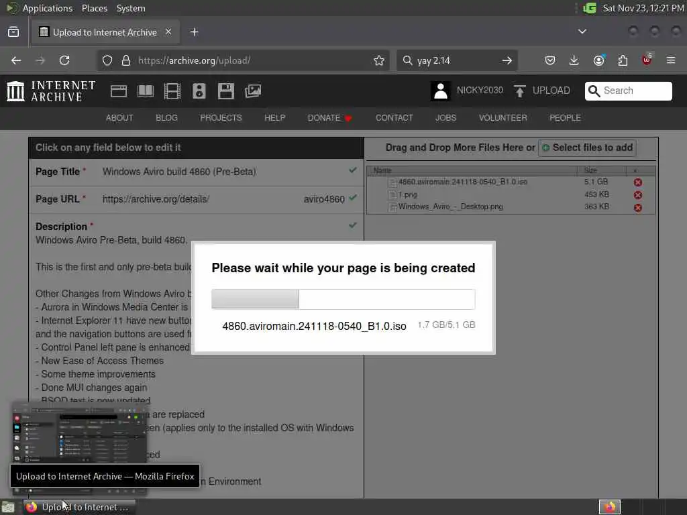The image size is (687, 515).
Task: Close Upload to Internet Archive tab
Action: click(168, 32)
